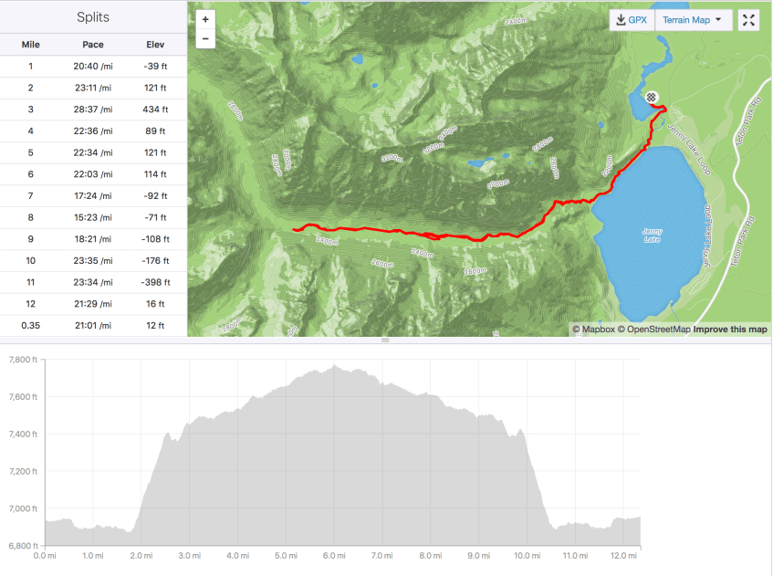Zoom out of the map
Image resolution: width=773 pixels, height=576 pixels.
[x=205, y=38]
